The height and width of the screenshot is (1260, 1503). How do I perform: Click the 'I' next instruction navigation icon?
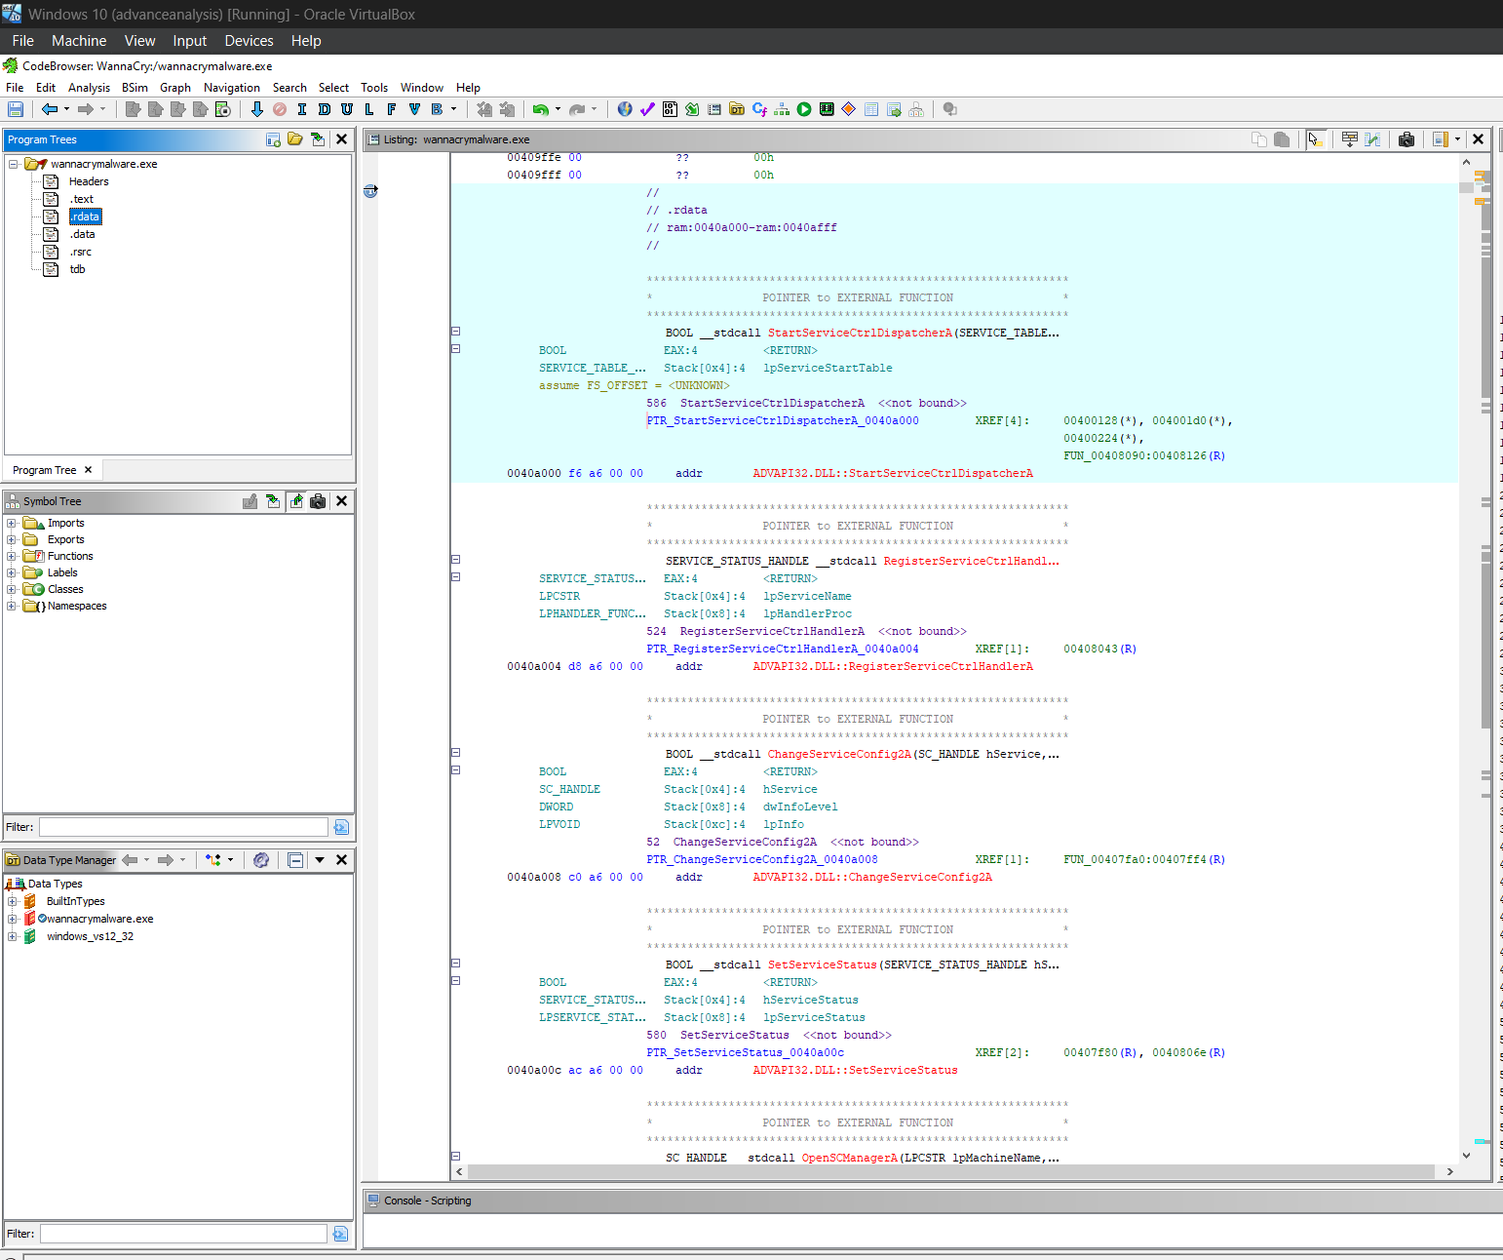(302, 109)
